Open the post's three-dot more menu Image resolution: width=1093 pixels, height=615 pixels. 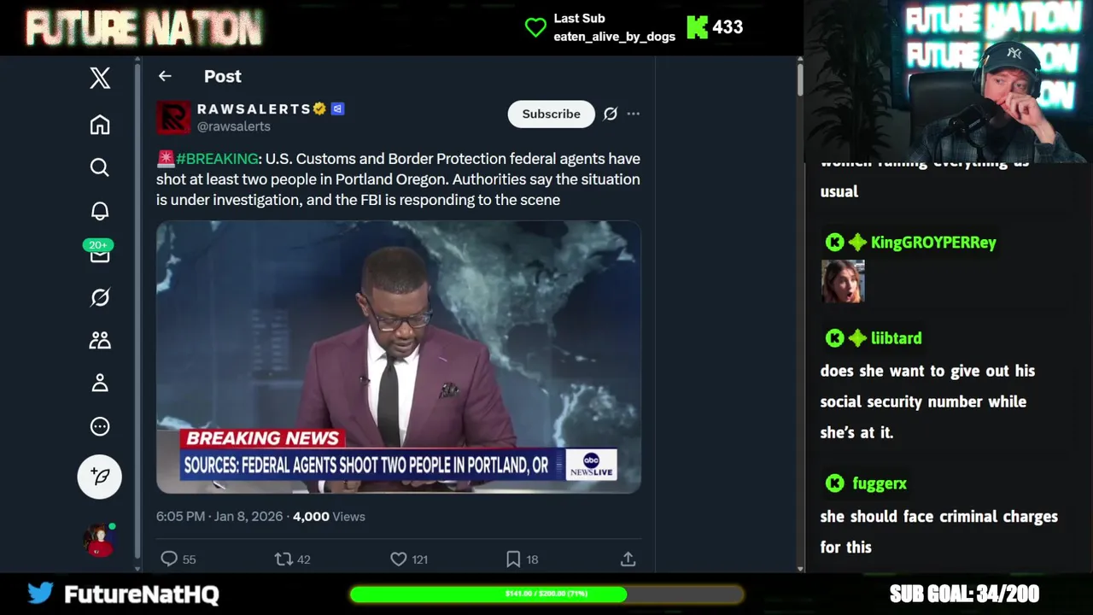[633, 114]
